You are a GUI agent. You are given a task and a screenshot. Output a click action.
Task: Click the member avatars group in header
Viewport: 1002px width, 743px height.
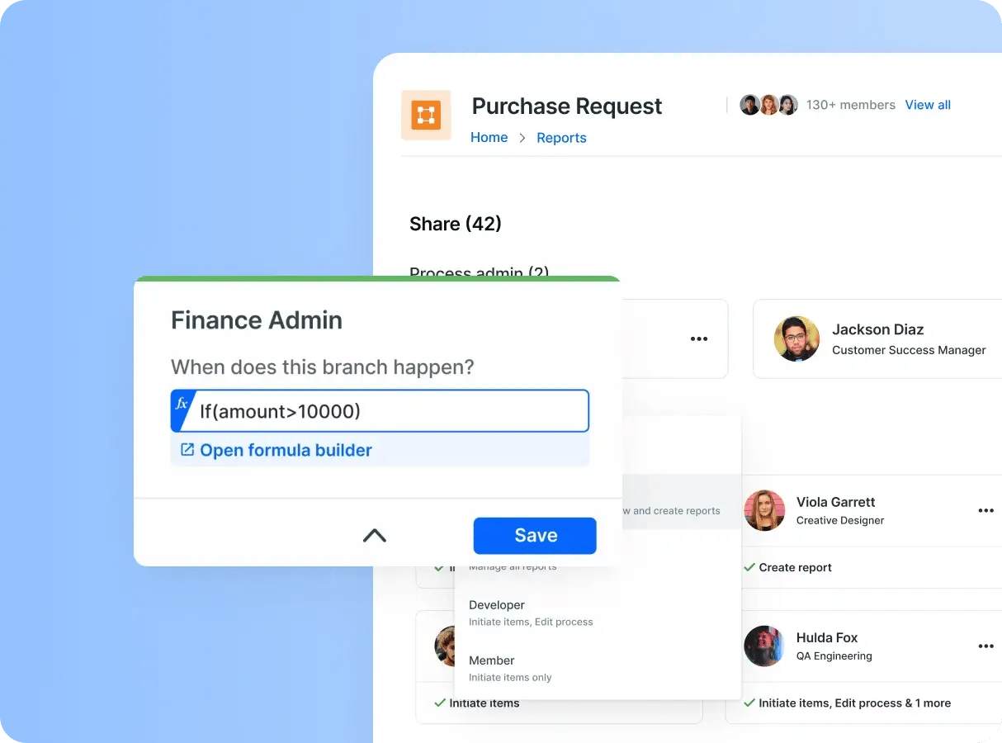[x=768, y=105]
